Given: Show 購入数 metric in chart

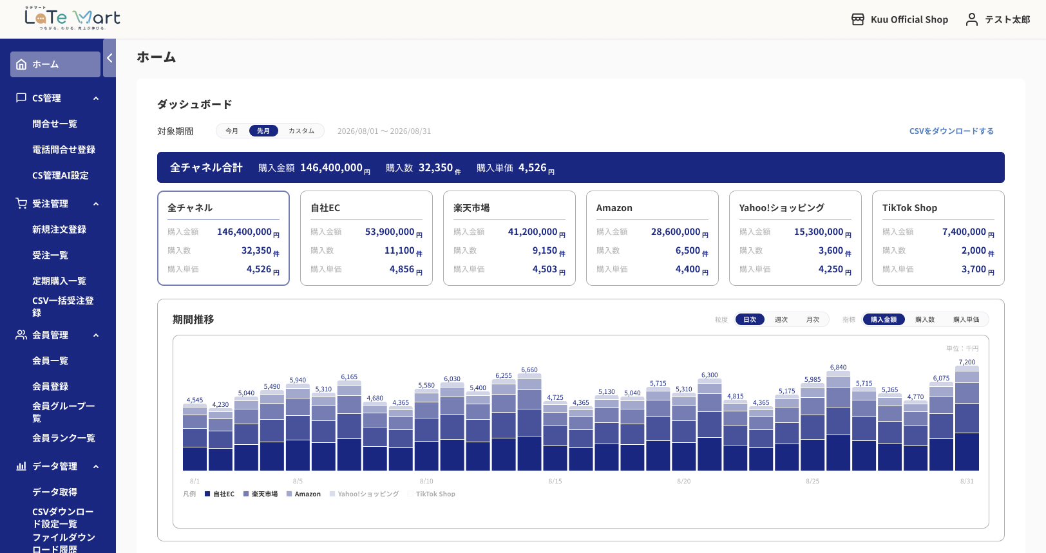Looking at the screenshot, I should click(x=925, y=319).
